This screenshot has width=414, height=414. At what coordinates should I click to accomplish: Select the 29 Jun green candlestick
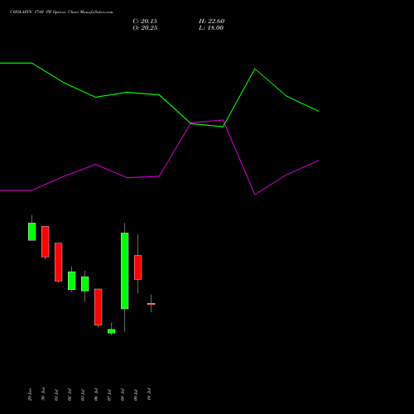(32, 232)
